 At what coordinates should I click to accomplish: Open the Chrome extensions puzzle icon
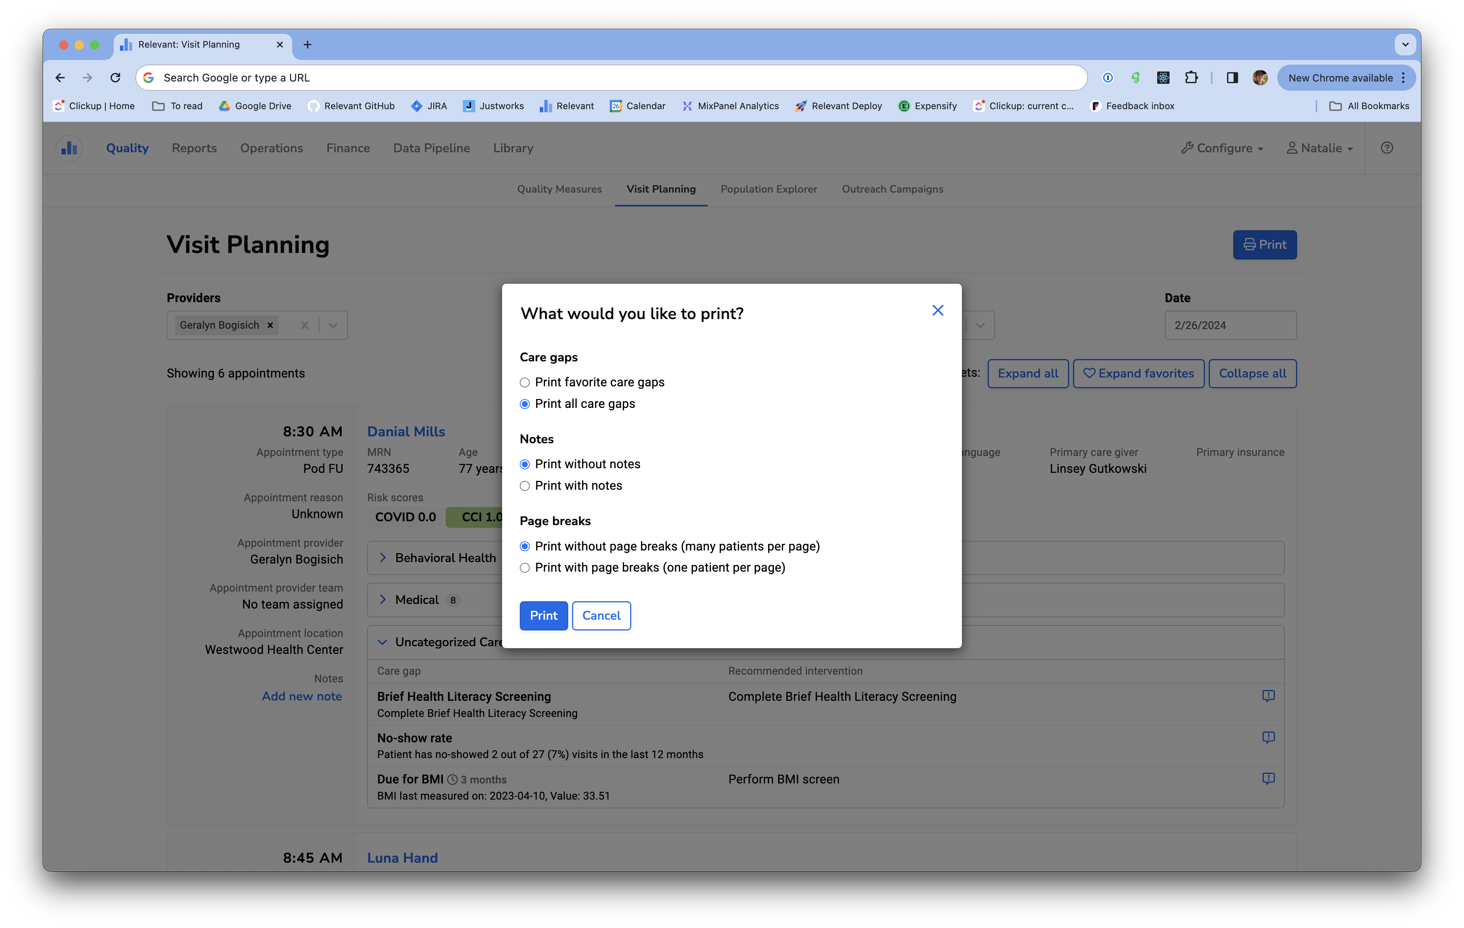[1191, 78]
